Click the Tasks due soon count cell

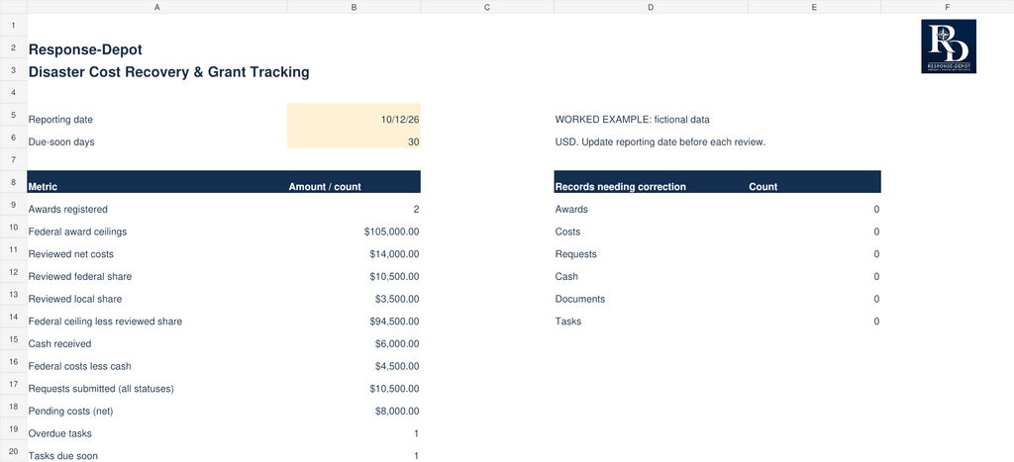354,451
